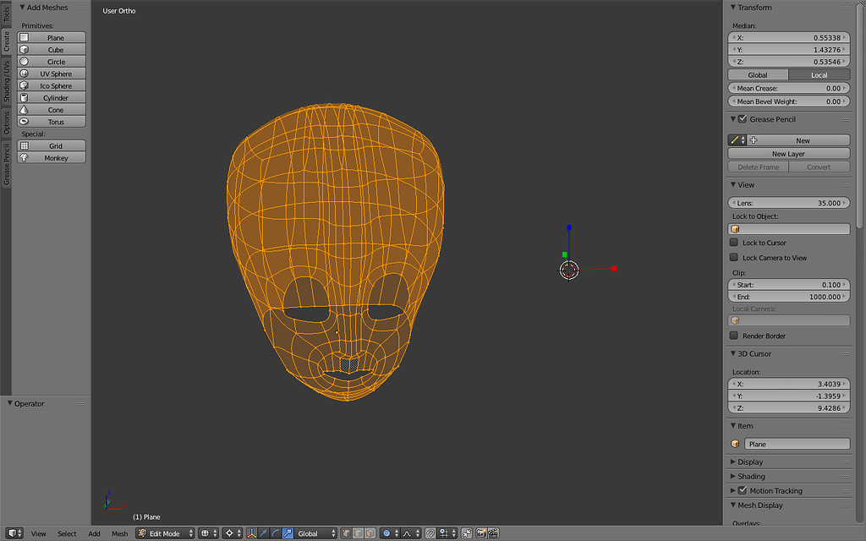Add a Cube primitive

pyautogui.click(x=52, y=50)
